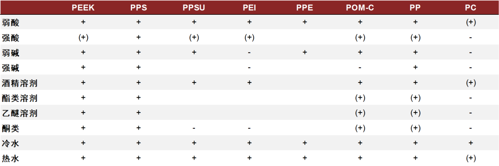Select the 强碱 row label
Image resolution: width=499 pixels, height=166 pixels.
click(11, 68)
